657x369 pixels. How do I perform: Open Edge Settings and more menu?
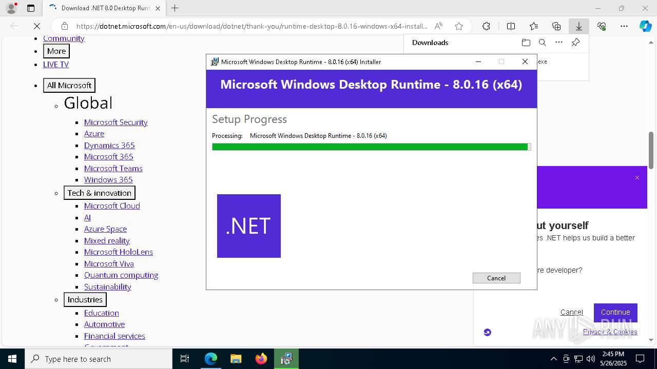tap(624, 26)
